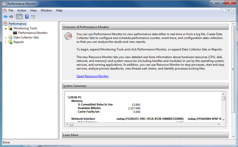Click System Summary scroll left arrow
238x147 pixels.
tap(67, 124)
